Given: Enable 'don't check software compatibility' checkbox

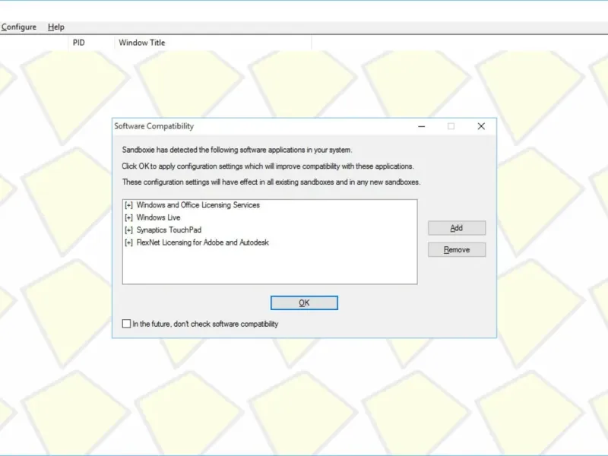Looking at the screenshot, I should click(x=126, y=324).
